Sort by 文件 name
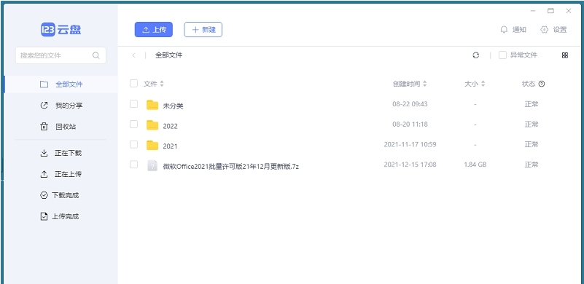Viewport: 584px width, 284px height. [x=154, y=84]
